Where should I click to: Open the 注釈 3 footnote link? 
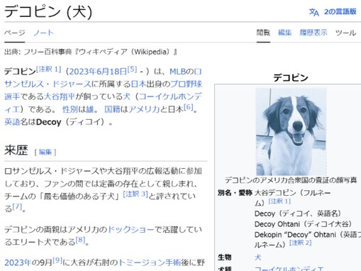[x=135, y=194]
